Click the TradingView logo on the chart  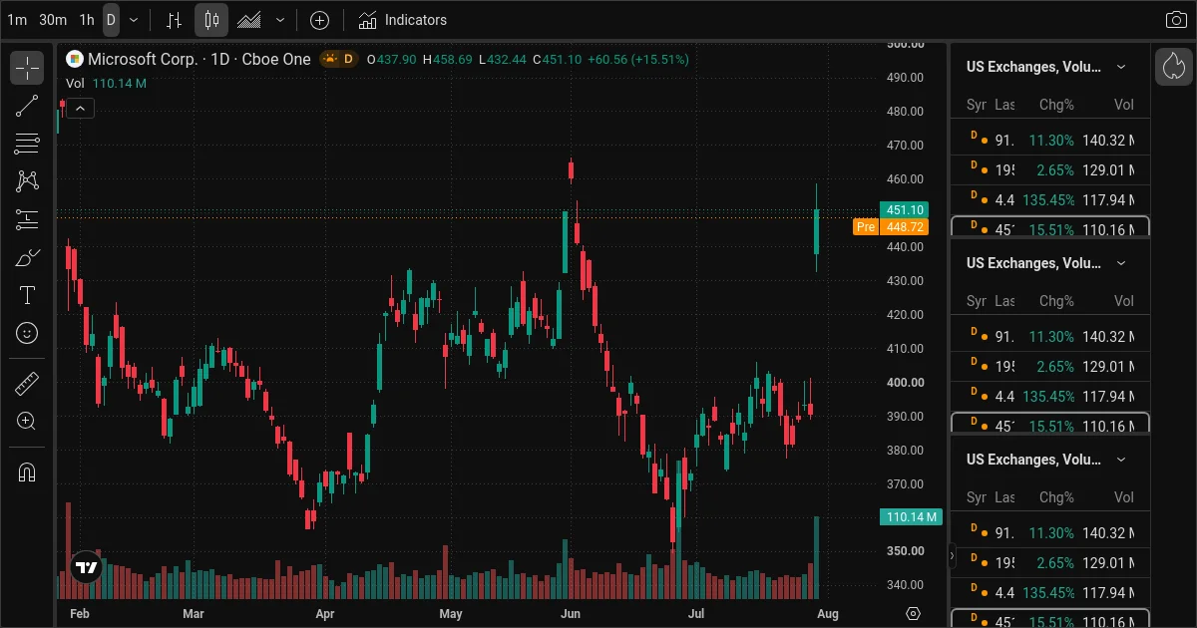click(87, 567)
